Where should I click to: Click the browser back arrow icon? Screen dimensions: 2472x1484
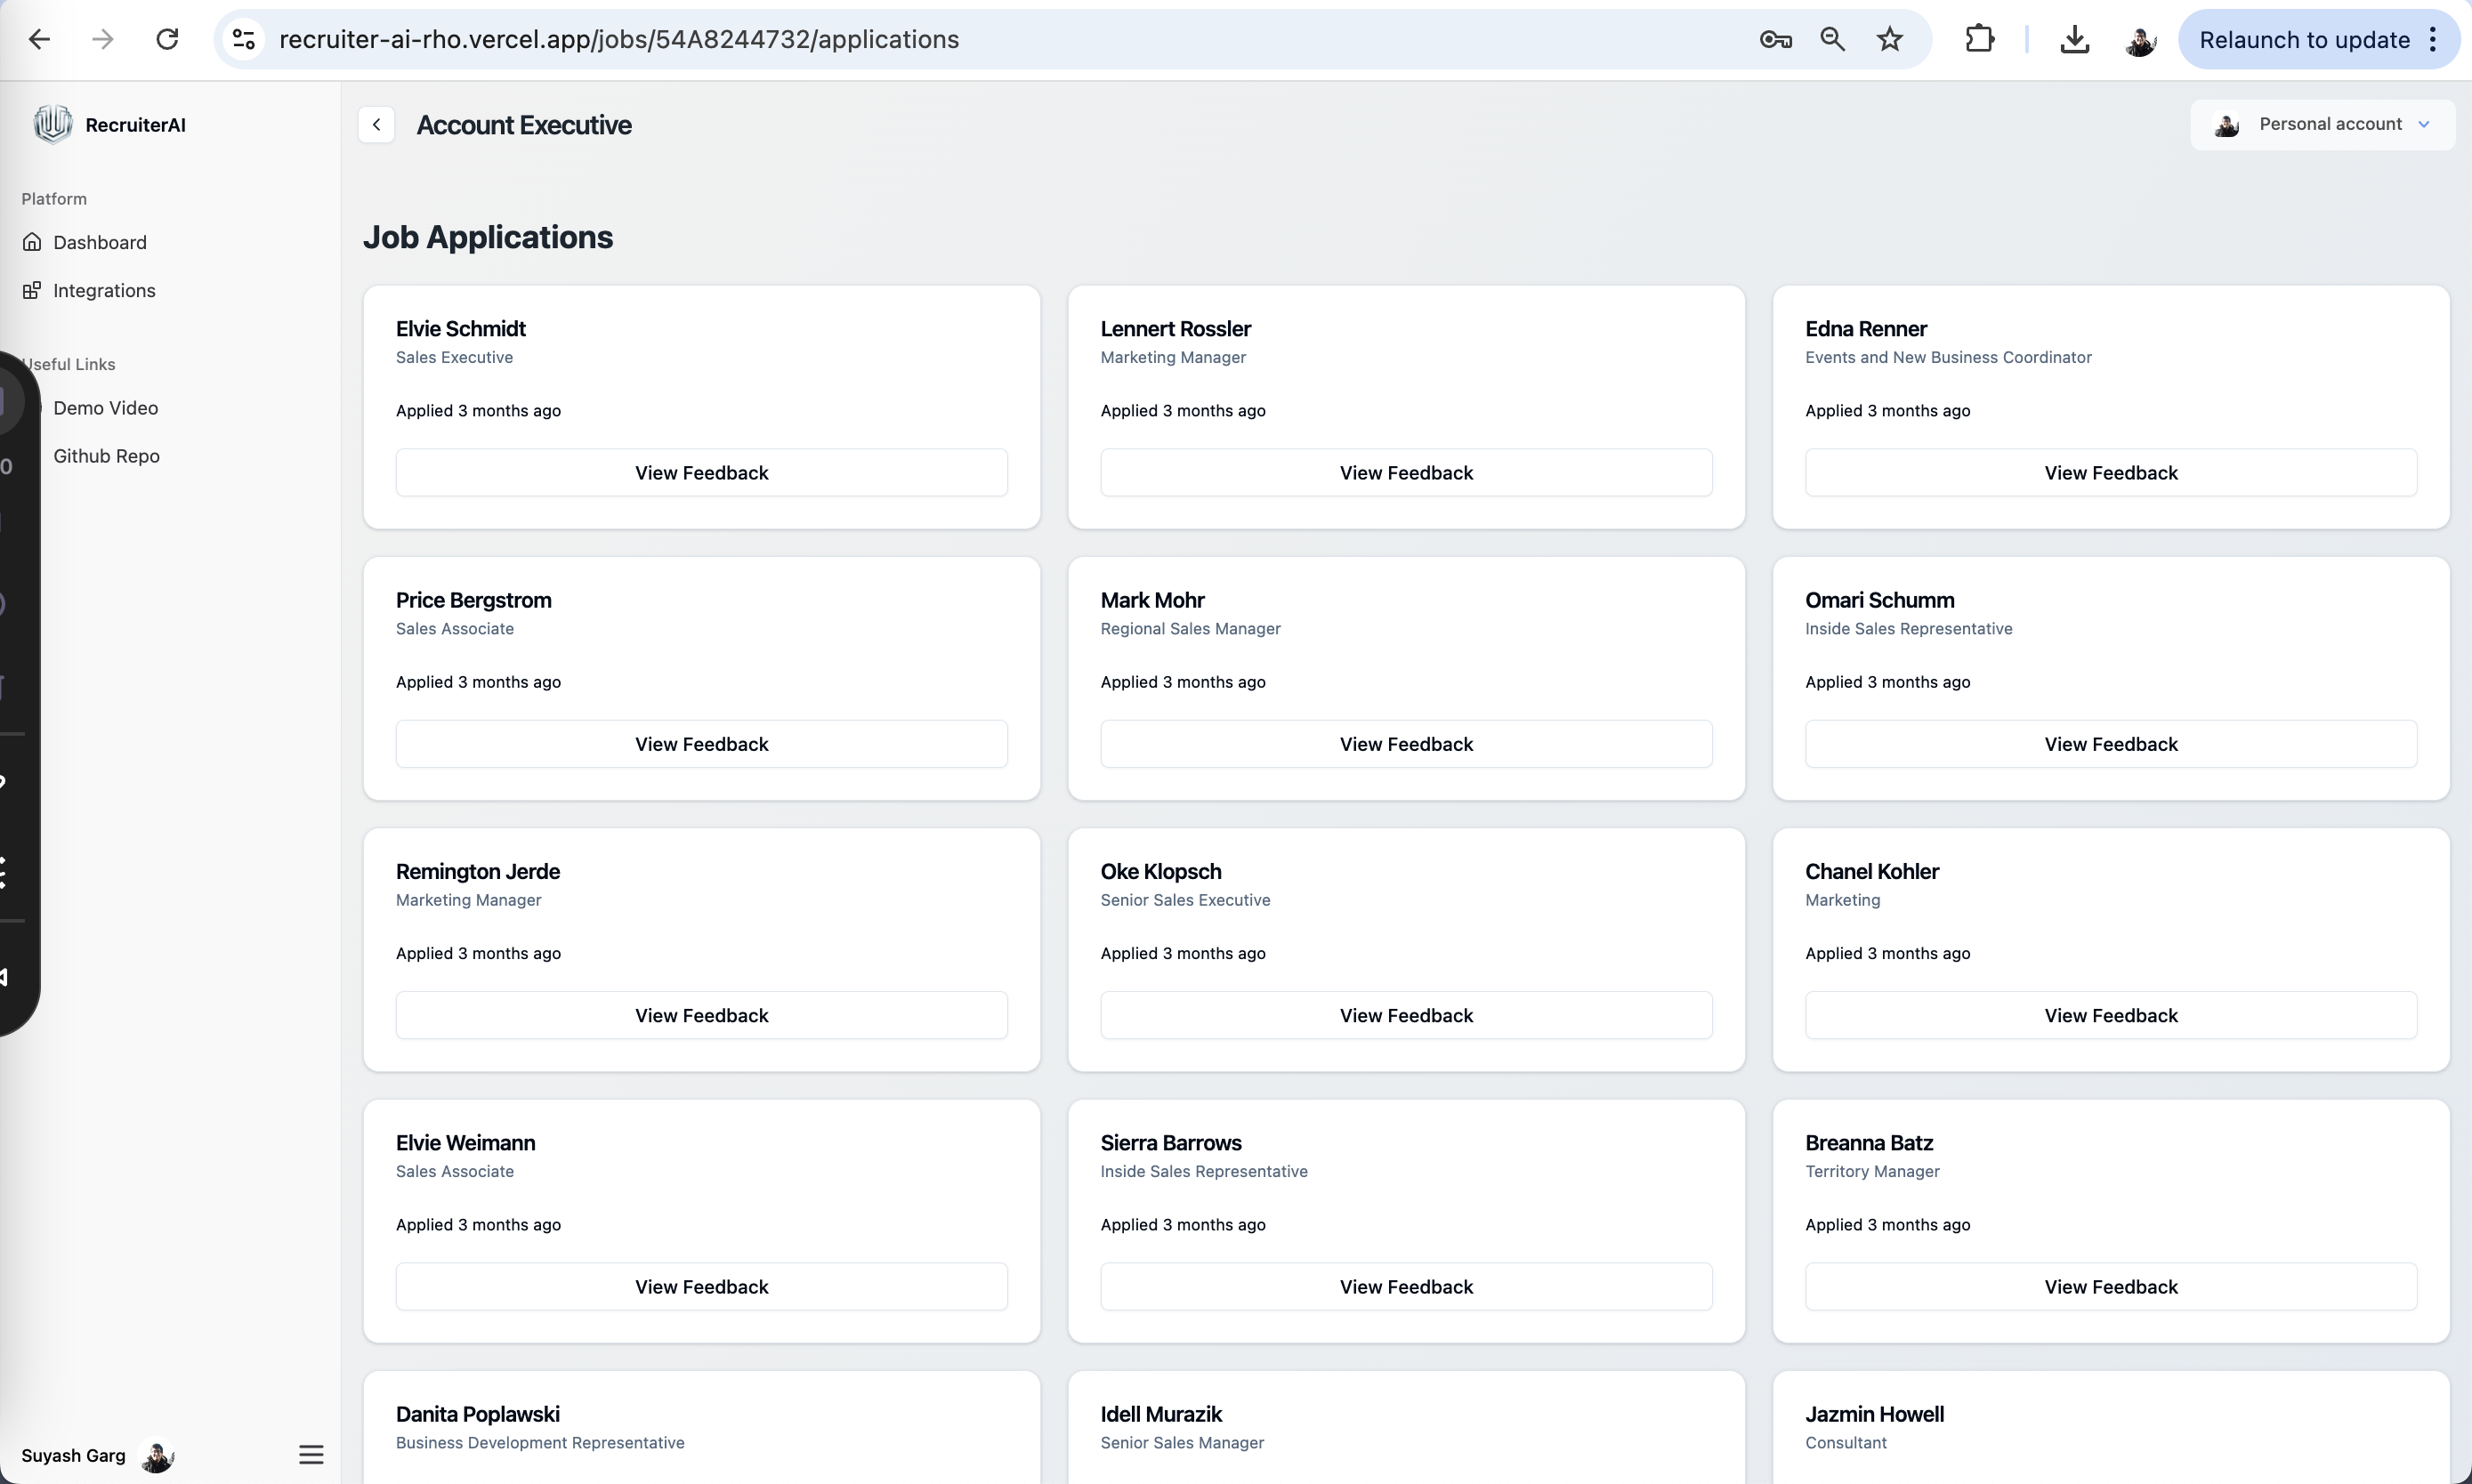click(39, 39)
